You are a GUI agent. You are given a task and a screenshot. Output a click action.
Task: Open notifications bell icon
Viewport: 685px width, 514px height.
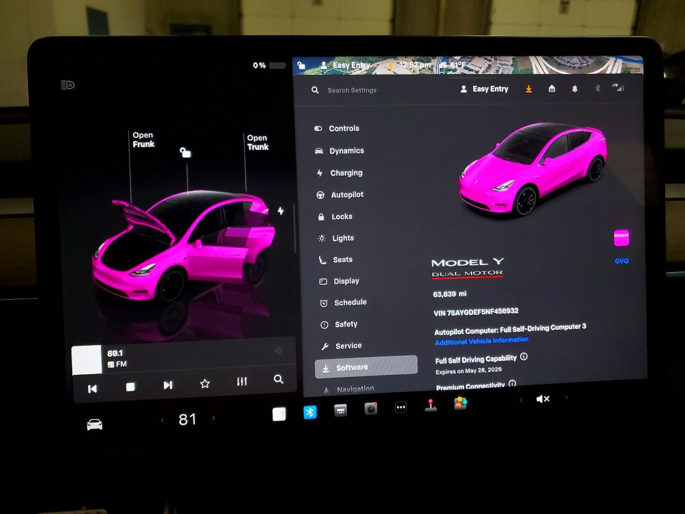(x=575, y=89)
